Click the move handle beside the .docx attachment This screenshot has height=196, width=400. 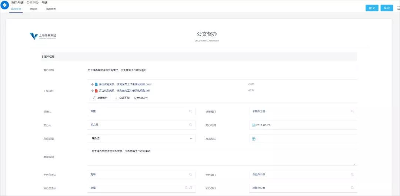point(92,84)
